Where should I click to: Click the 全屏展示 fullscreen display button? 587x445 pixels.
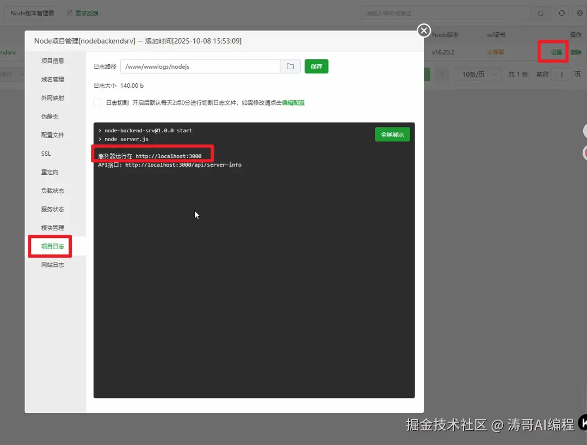(392, 134)
